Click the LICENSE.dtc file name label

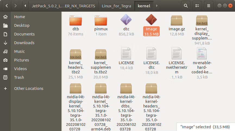(152, 65)
